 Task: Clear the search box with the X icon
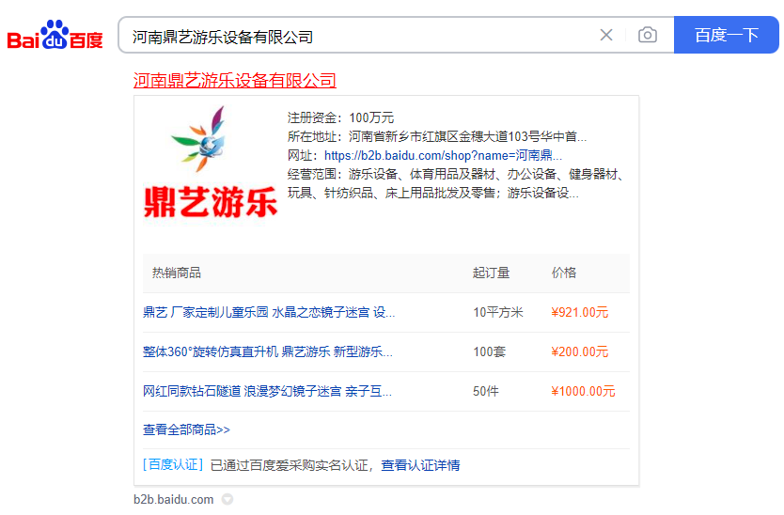(x=606, y=36)
